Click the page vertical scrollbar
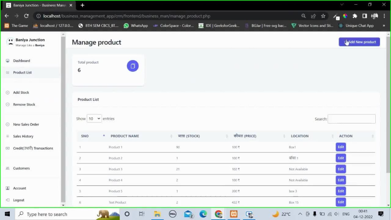Screen dimensions: 391x220 (x=388, y=105)
